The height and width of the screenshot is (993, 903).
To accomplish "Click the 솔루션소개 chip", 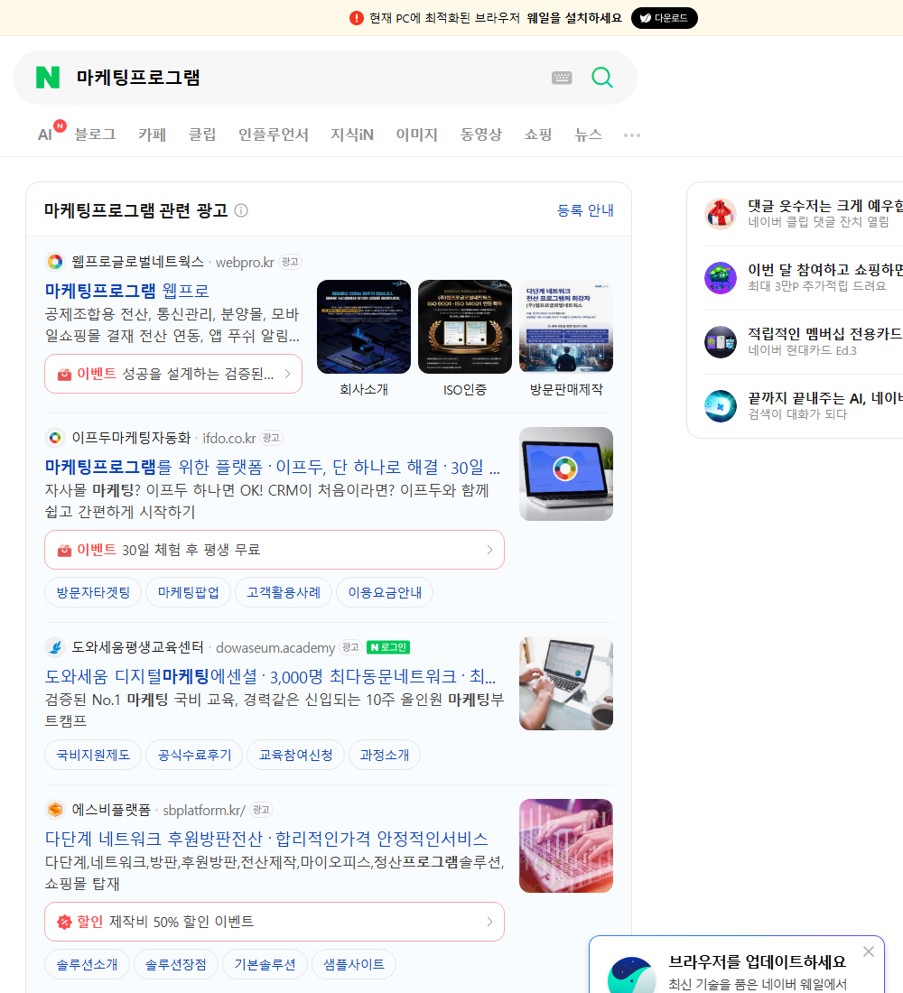I will pos(87,964).
